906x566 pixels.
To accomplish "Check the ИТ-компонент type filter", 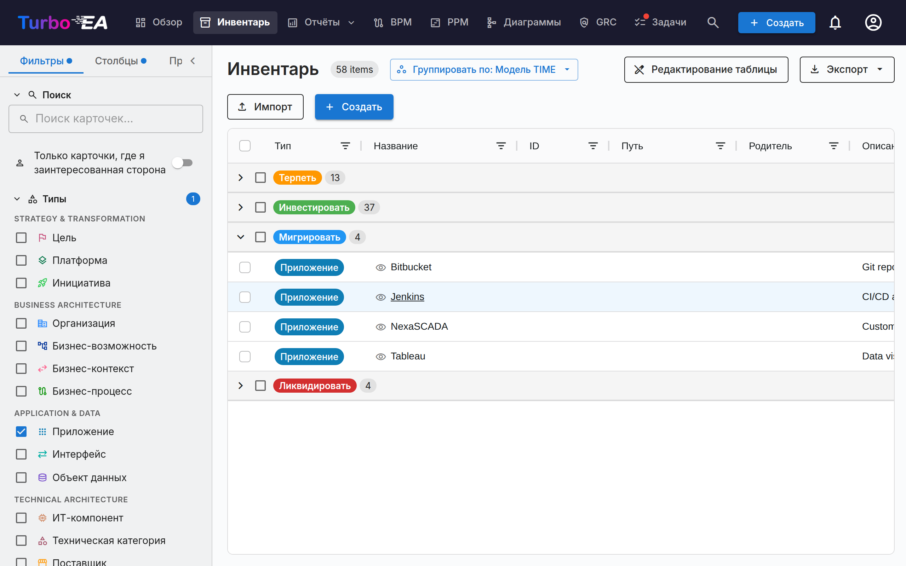I will 21,518.
